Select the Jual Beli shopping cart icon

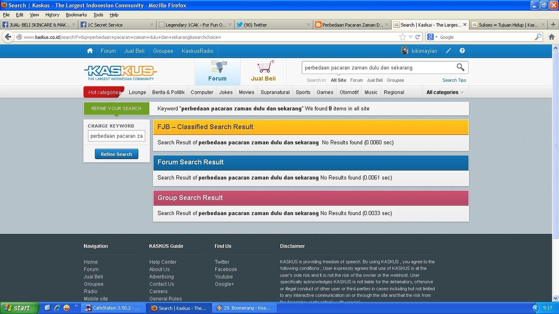[x=265, y=67]
